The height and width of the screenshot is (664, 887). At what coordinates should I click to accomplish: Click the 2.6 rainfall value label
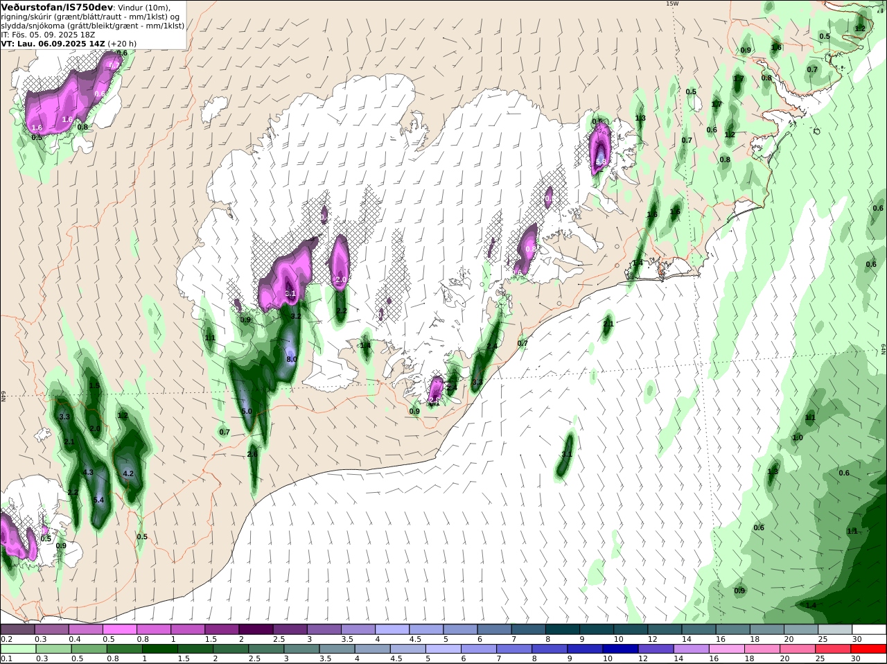click(x=252, y=454)
